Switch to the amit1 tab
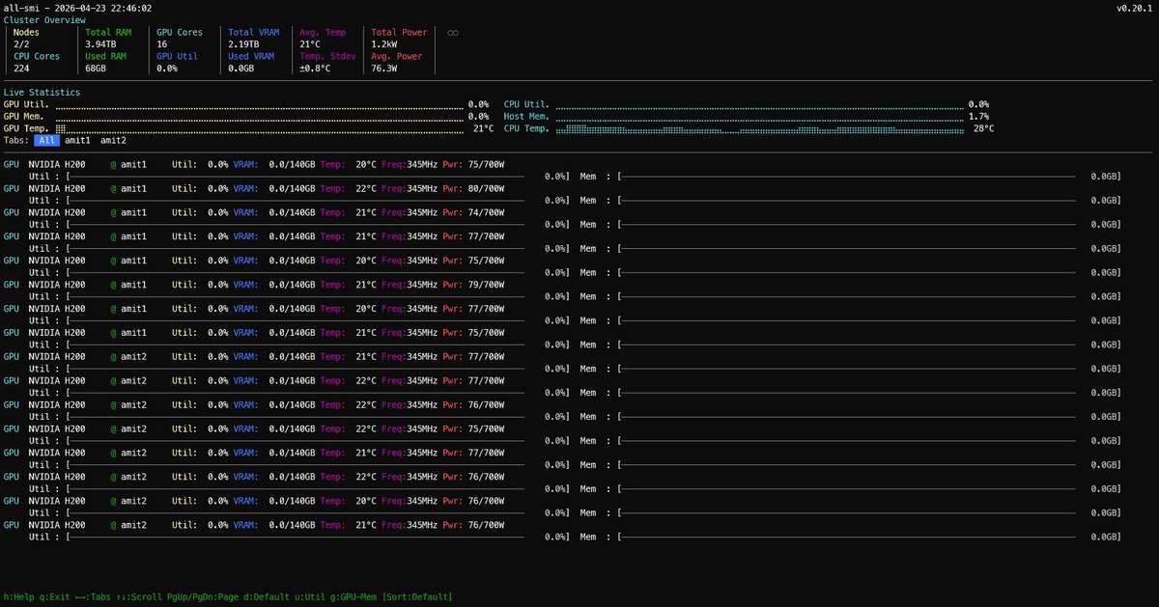Screen dimensions: 1159x607 pos(78,140)
